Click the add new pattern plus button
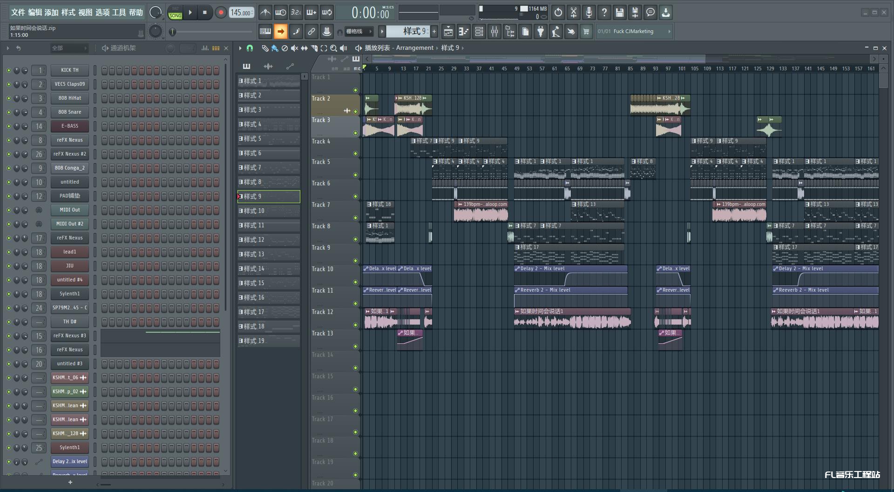 (x=434, y=32)
